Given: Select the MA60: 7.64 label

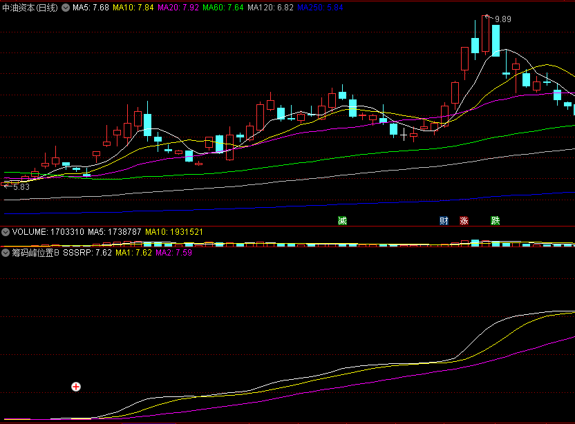Looking at the screenshot, I should point(223,8).
